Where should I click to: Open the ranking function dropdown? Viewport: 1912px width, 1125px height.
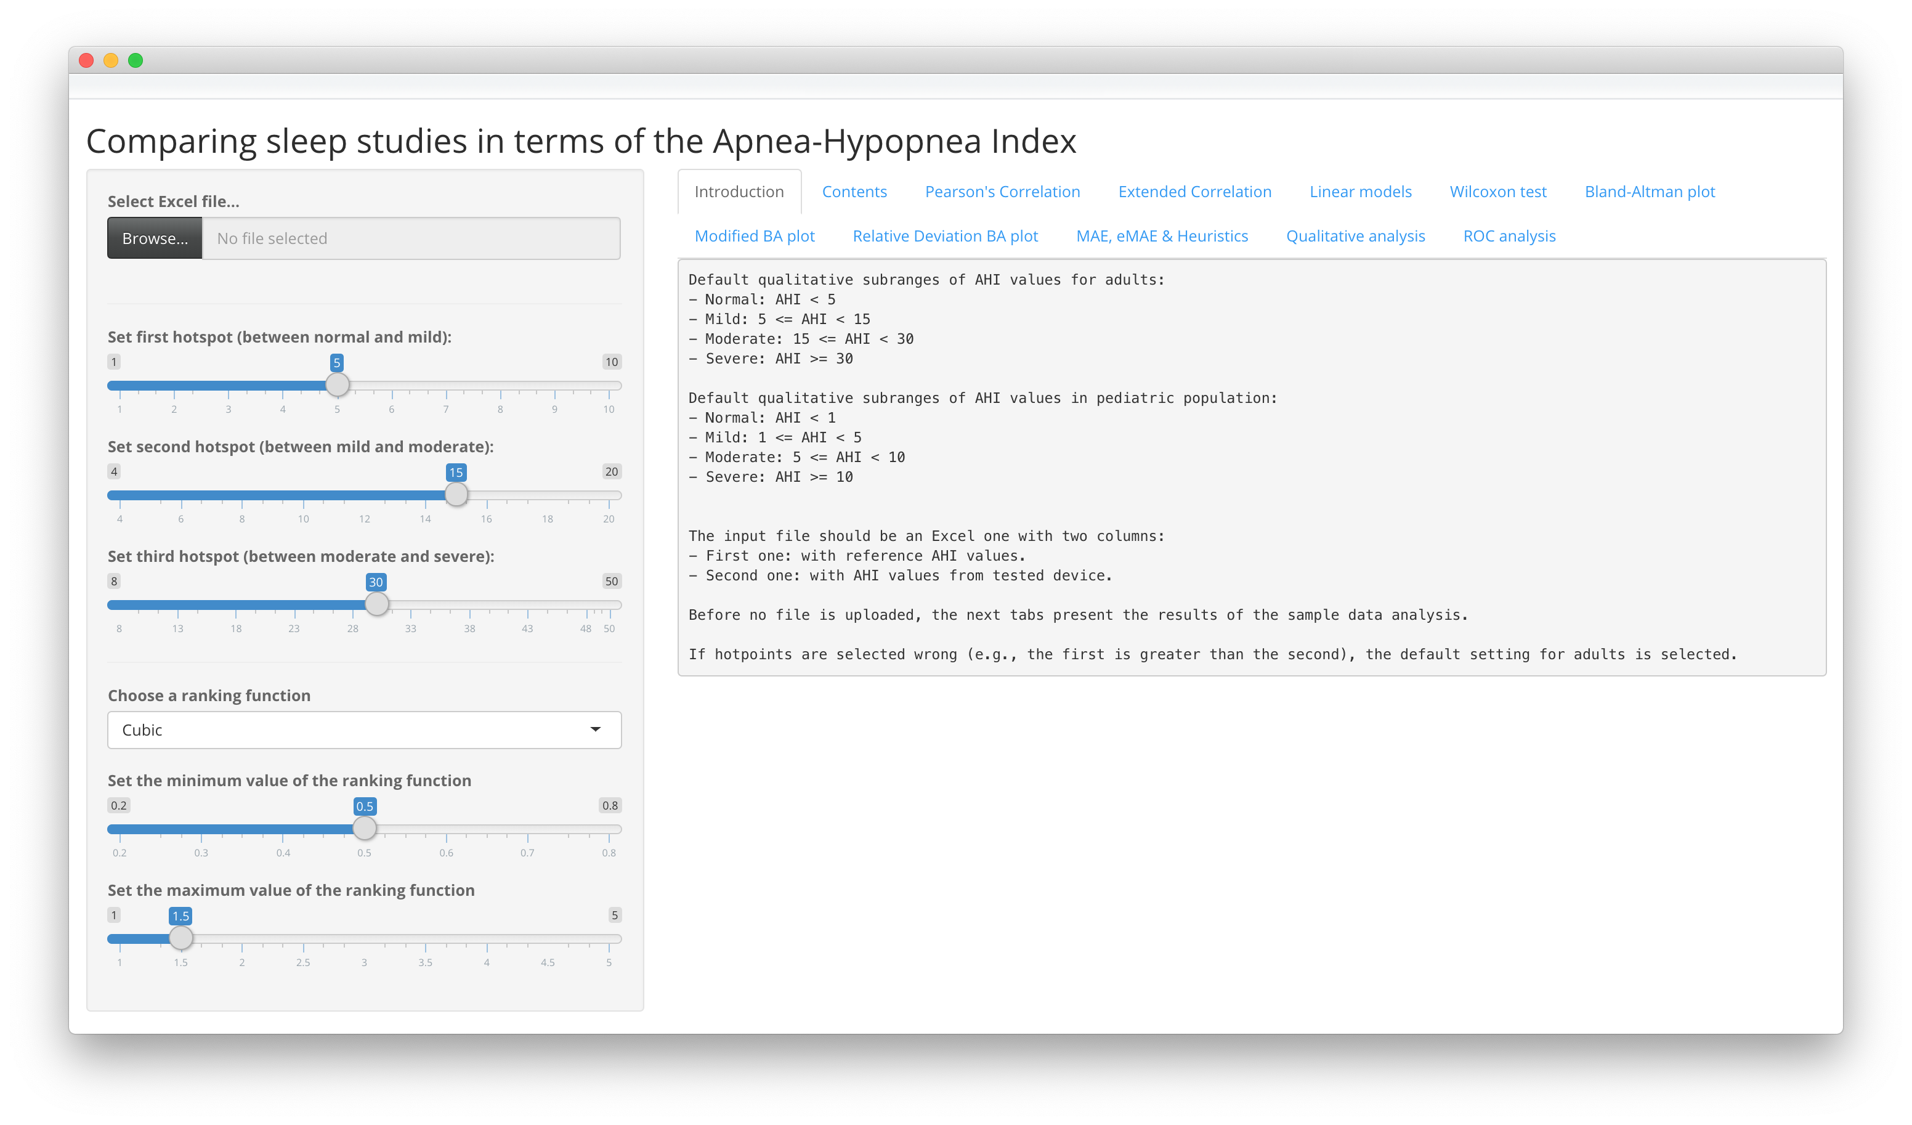(364, 729)
